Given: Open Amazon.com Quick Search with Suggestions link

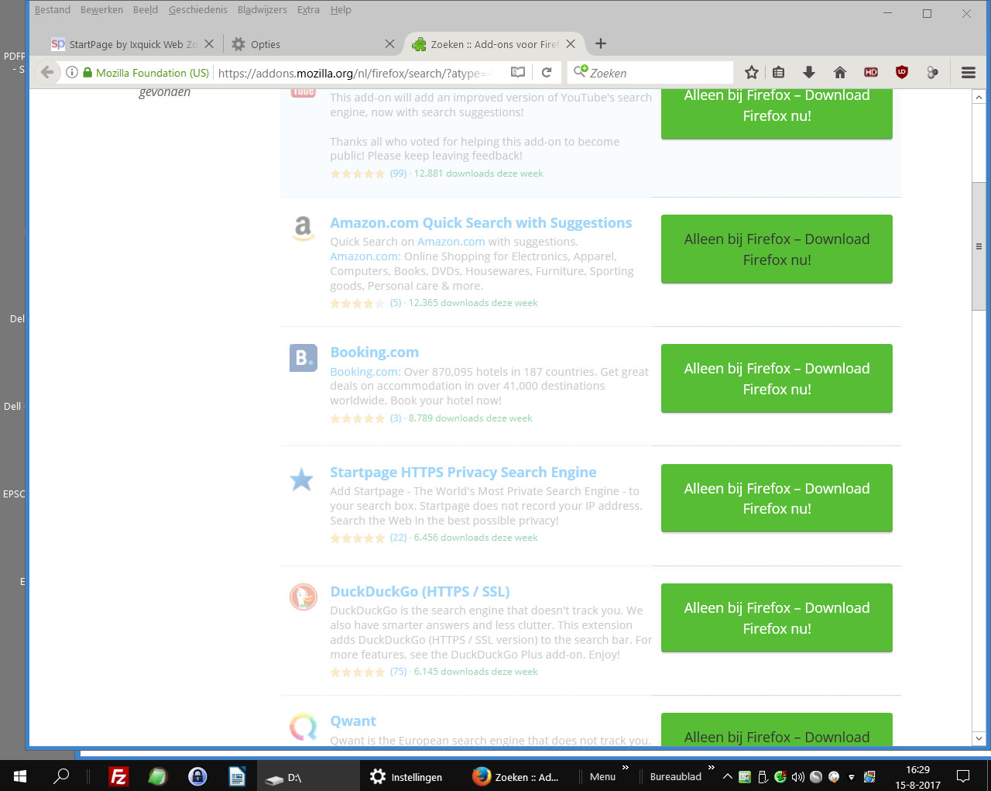Looking at the screenshot, I should point(481,223).
